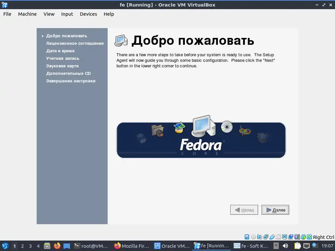Click the update notifier tray icon

coord(314,245)
